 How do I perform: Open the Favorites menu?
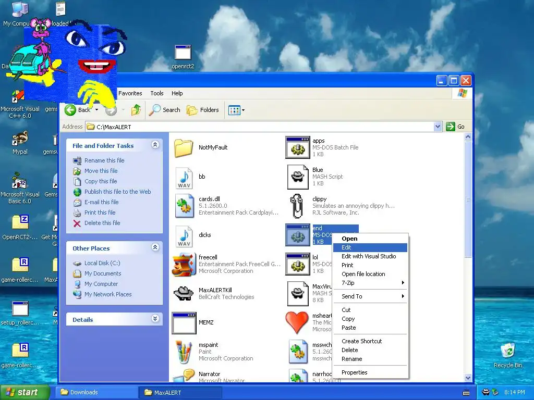click(x=130, y=93)
